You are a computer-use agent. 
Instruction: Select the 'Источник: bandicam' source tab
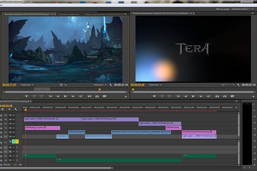[27, 14]
